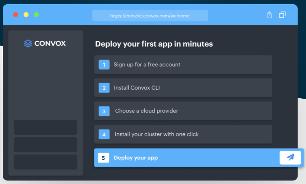Open 'Install Convox CLI' step
The height and width of the screenshot is (184, 306).
pos(183,87)
